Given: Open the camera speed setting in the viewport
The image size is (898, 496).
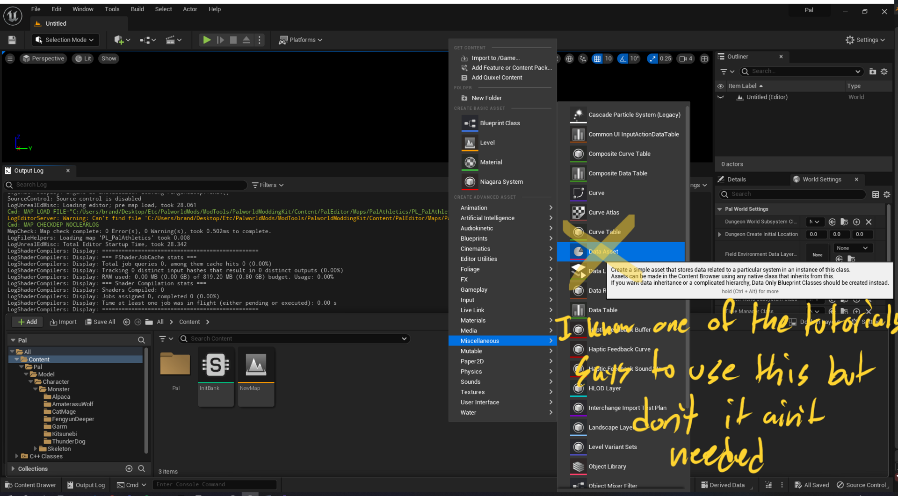Looking at the screenshot, I should coord(686,58).
